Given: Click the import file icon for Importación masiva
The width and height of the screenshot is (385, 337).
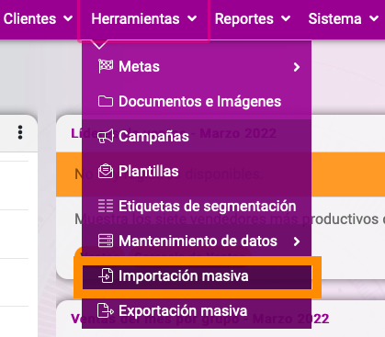Looking at the screenshot, I should click(106, 275).
